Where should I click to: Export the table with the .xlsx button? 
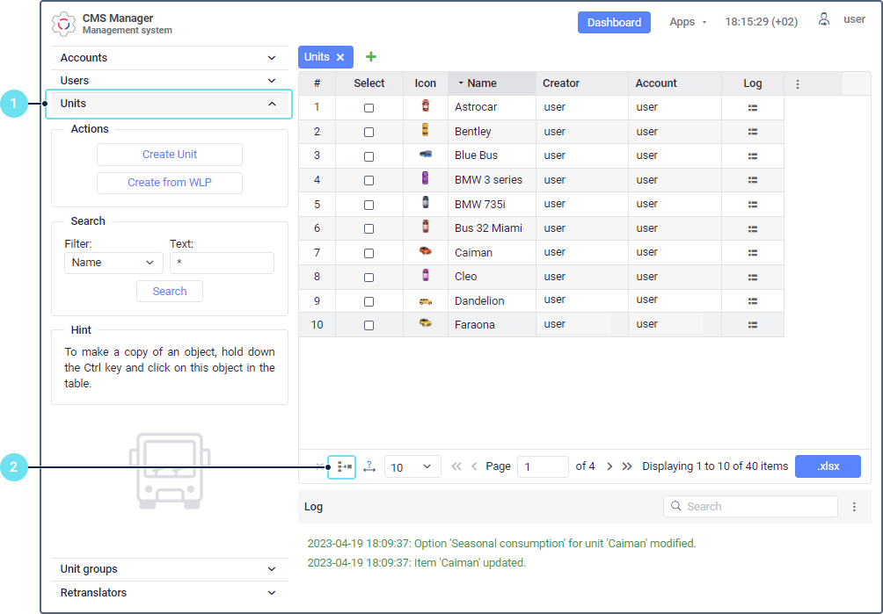tap(828, 466)
